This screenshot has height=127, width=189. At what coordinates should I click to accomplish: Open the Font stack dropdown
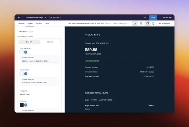pyautogui.click(x=39, y=94)
